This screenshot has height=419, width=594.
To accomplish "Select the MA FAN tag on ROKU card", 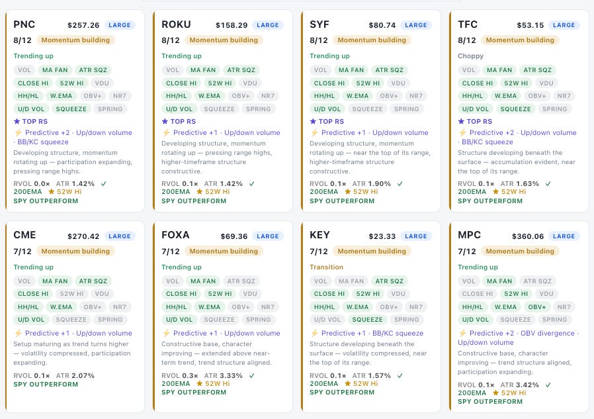I will (203, 70).
